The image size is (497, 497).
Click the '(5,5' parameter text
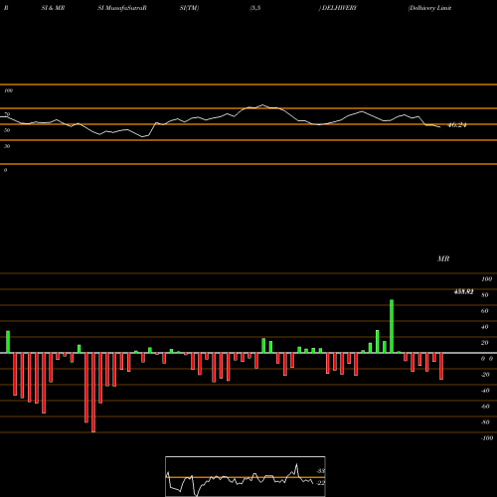[x=255, y=8]
